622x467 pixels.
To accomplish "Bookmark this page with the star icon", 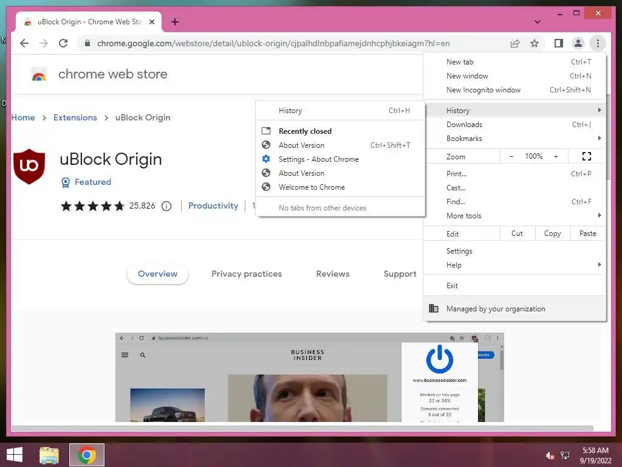I will [x=535, y=43].
